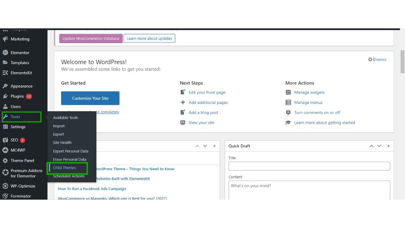Click the Users person icon

tap(5, 106)
